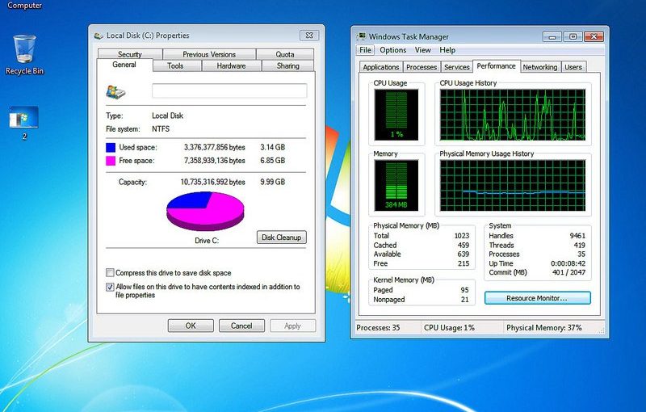Click the Up Time value 0:00:08:42

pyautogui.click(x=568, y=263)
